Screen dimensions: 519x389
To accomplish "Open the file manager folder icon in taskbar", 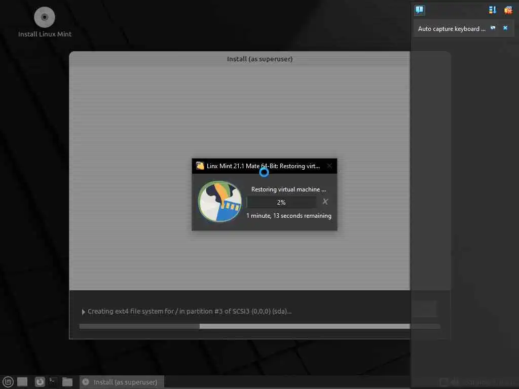I will click(x=67, y=382).
